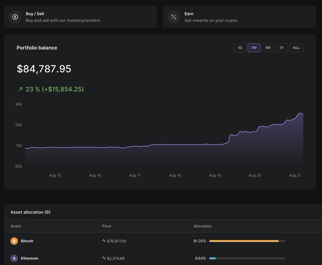Viewport: 322px width, 265px height.
Task: Click the Ethereum asset name
Action: pyautogui.click(x=29, y=258)
